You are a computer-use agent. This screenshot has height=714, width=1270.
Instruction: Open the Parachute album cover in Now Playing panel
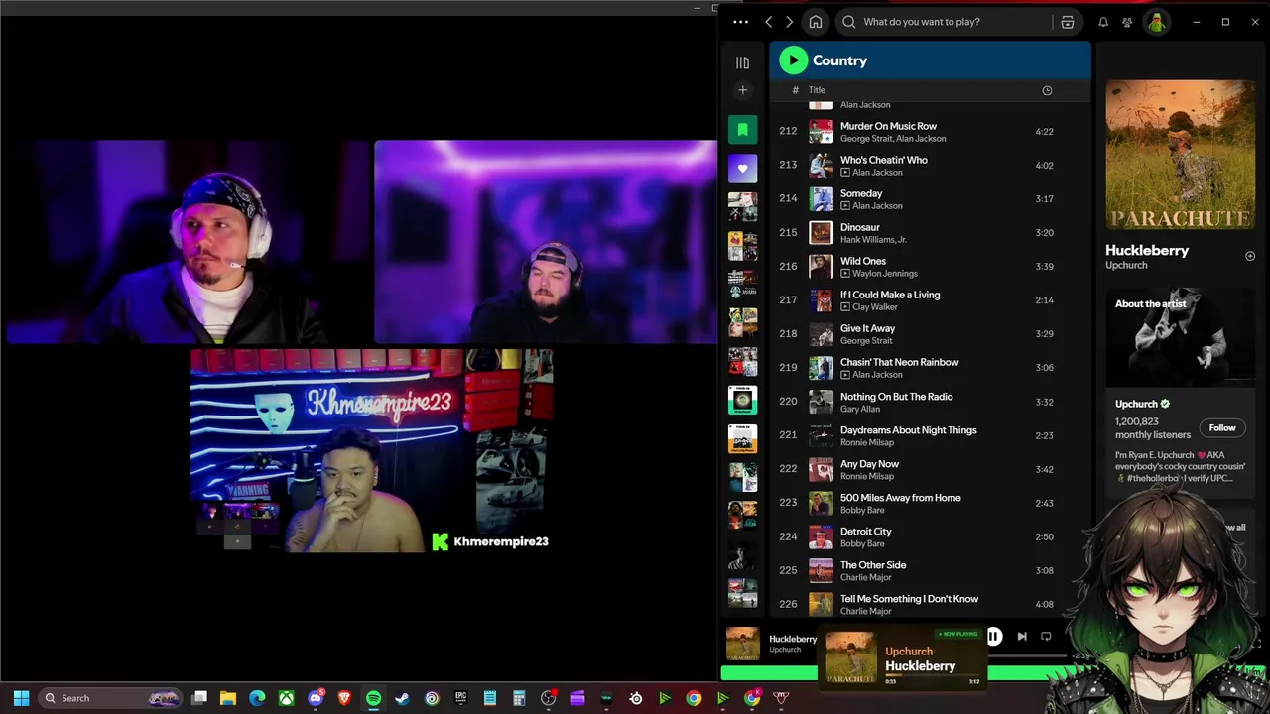point(1181,156)
